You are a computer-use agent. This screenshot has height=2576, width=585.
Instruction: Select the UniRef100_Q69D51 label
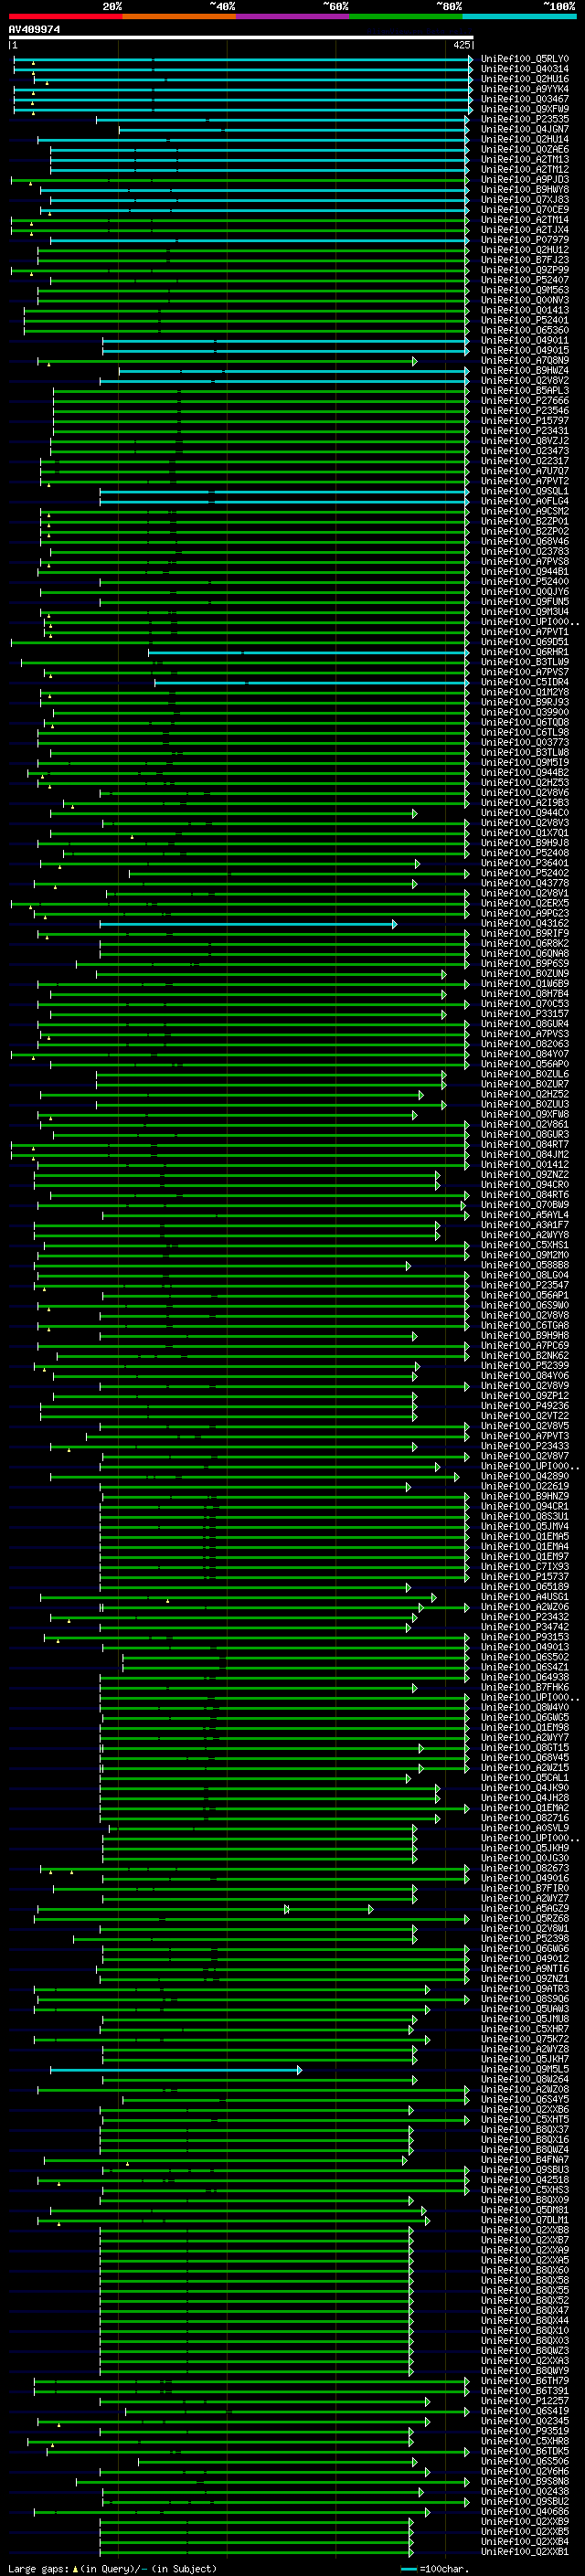(525, 643)
